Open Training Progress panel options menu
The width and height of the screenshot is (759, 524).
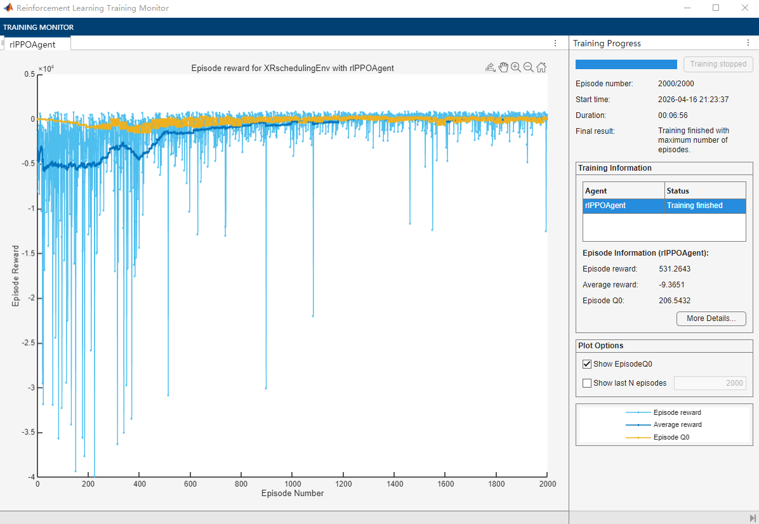coord(748,43)
